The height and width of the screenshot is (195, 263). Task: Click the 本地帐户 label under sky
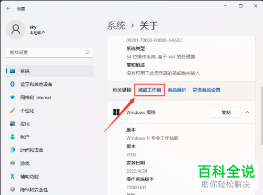click(x=37, y=33)
